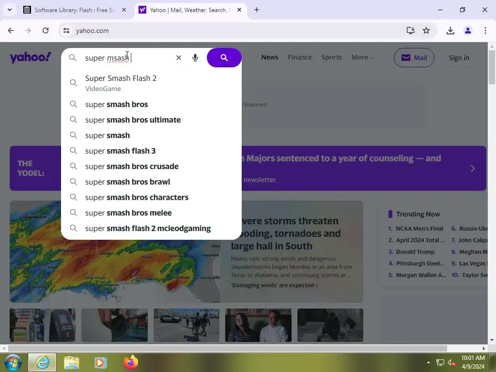Open Windows Media Player from the taskbar
Image resolution: width=496 pixels, height=372 pixels.
tap(100, 362)
